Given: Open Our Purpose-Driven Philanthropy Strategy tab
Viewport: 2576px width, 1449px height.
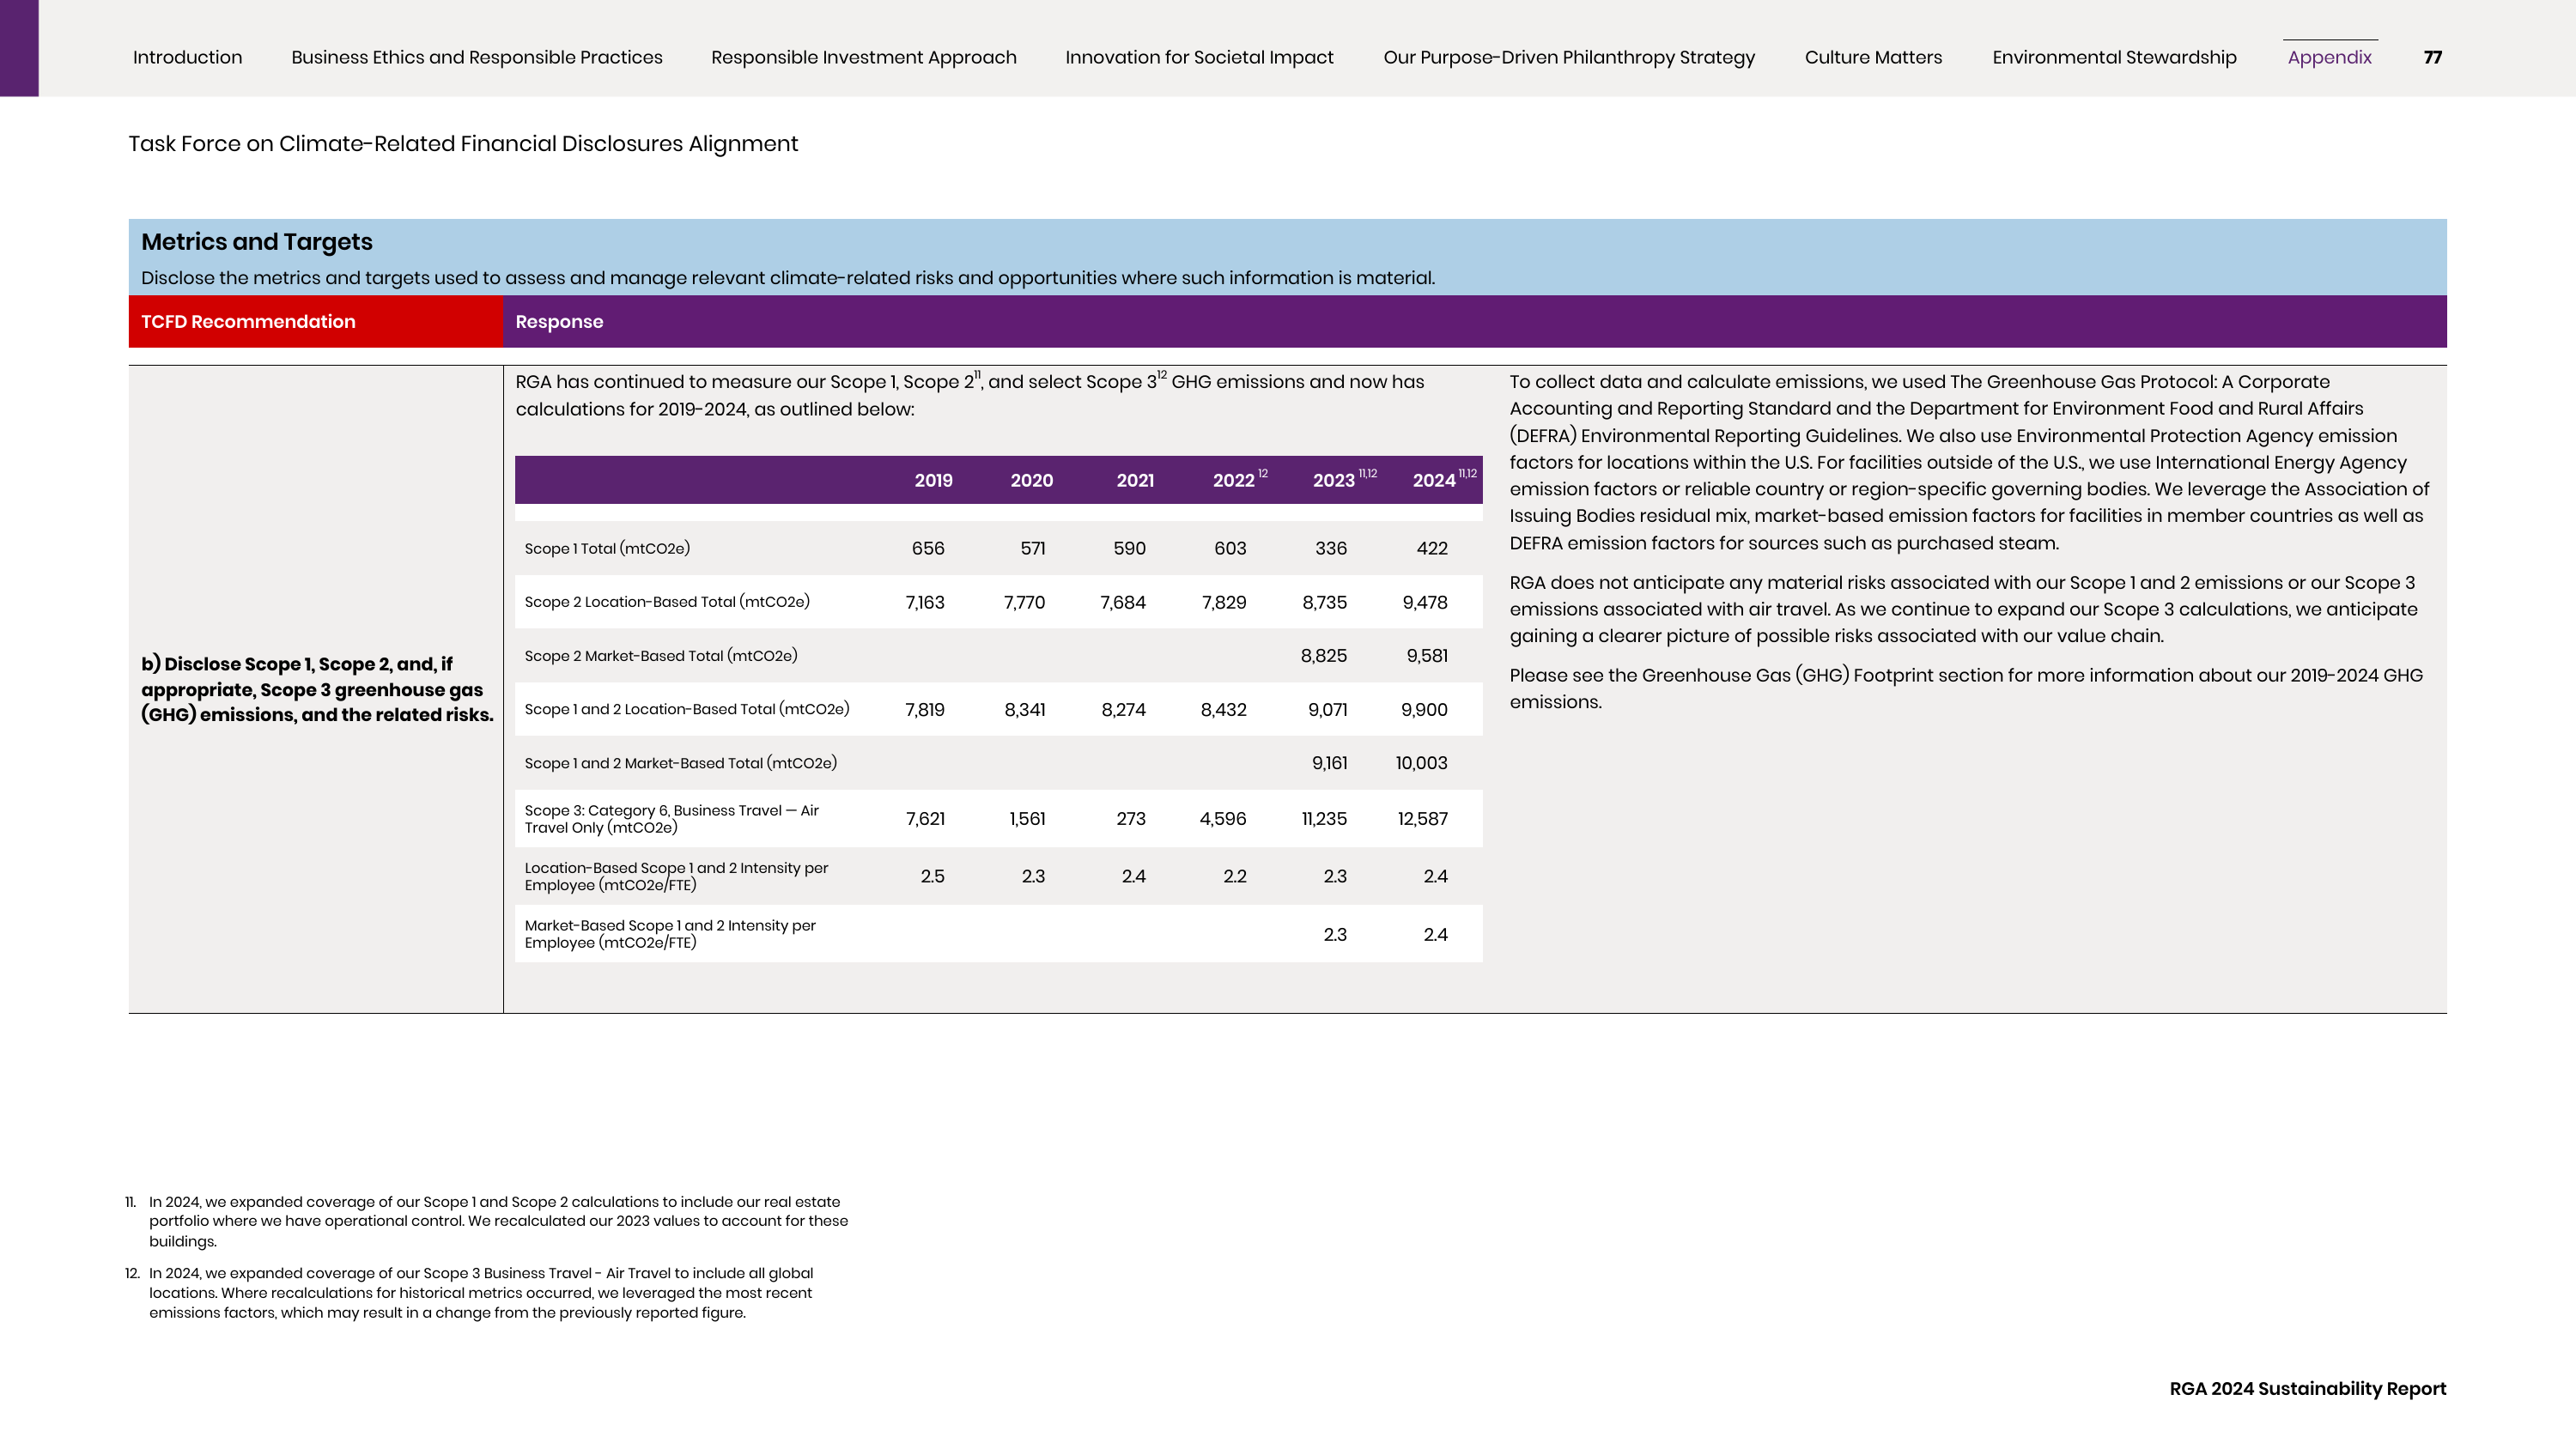Looking at the screenshot, I should [x=1569, y=57].
